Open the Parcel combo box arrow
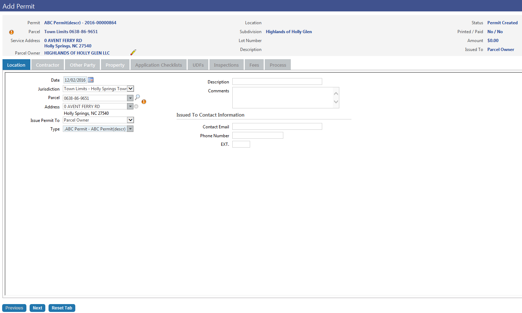Screen dimensions: 522x313 130,98
